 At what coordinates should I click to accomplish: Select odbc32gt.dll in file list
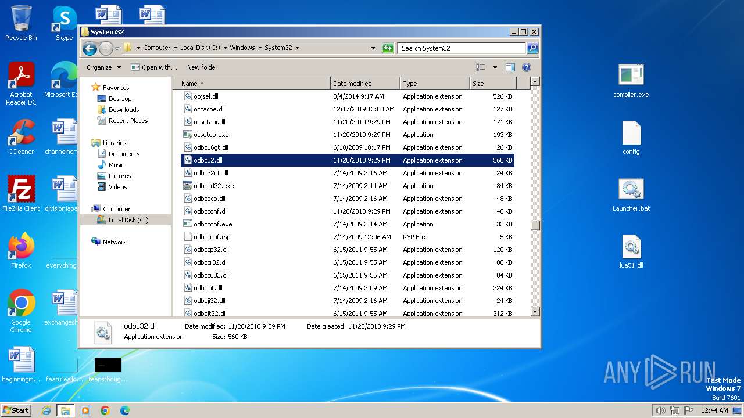tap(210, 173)
